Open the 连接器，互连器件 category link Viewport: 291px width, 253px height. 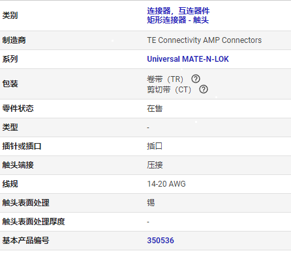(x=178, y=11)
